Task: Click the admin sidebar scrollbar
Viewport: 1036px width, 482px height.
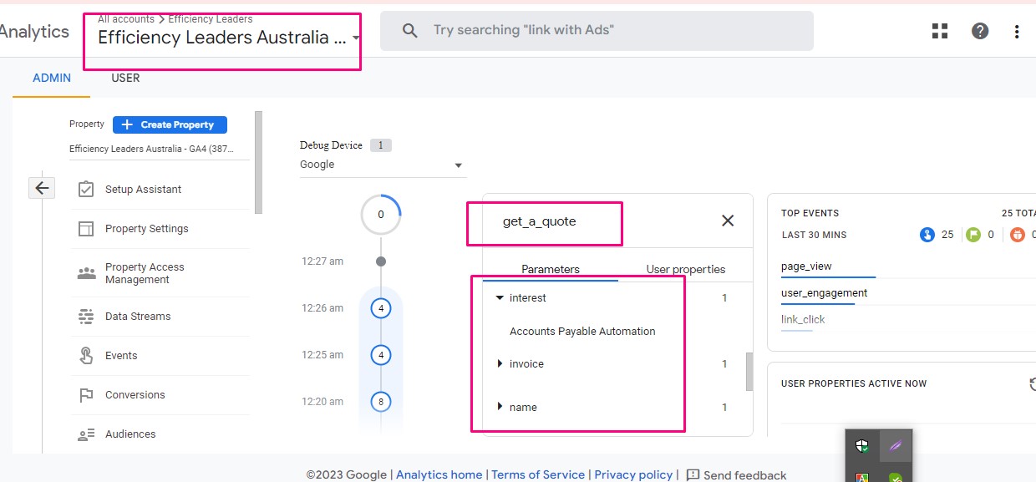Action: pyautogui.click(x=258, y=163)
